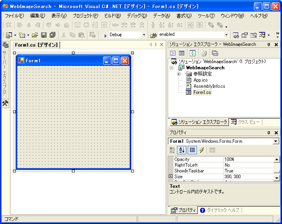Viewport: 282px width, 224px height.
Task: Select the solution 'WebImageSearch' root node
Action: coord(222,62)
